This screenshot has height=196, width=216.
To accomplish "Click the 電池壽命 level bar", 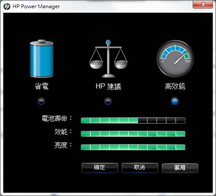I will coord(133,121).
